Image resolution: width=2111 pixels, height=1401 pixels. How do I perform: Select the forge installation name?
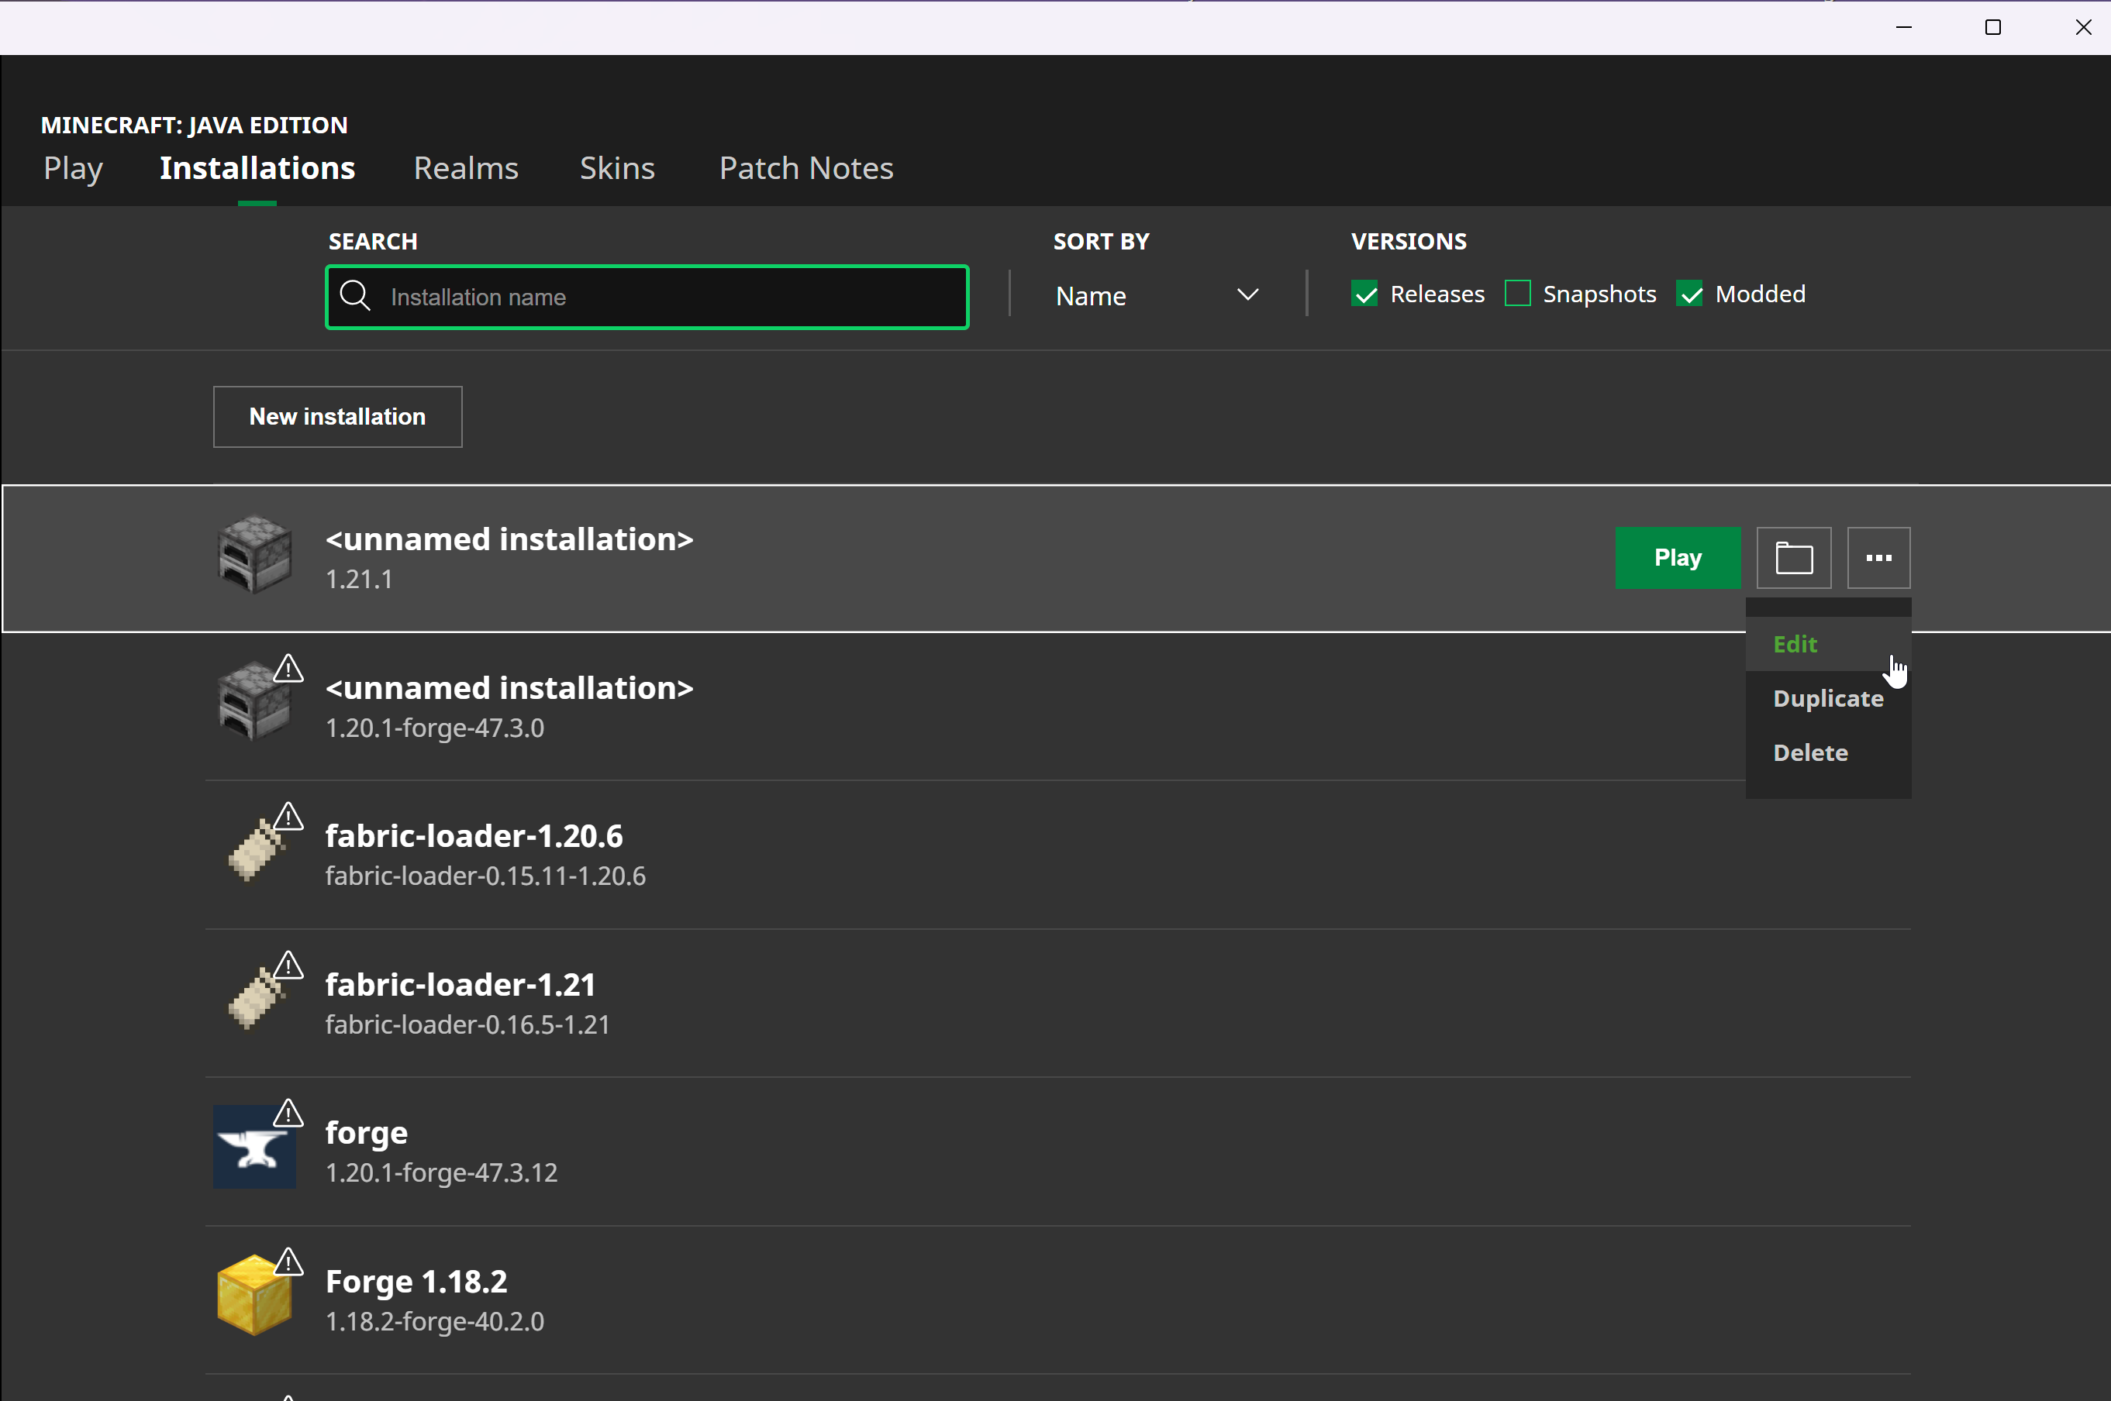(x=367, y=1132)
